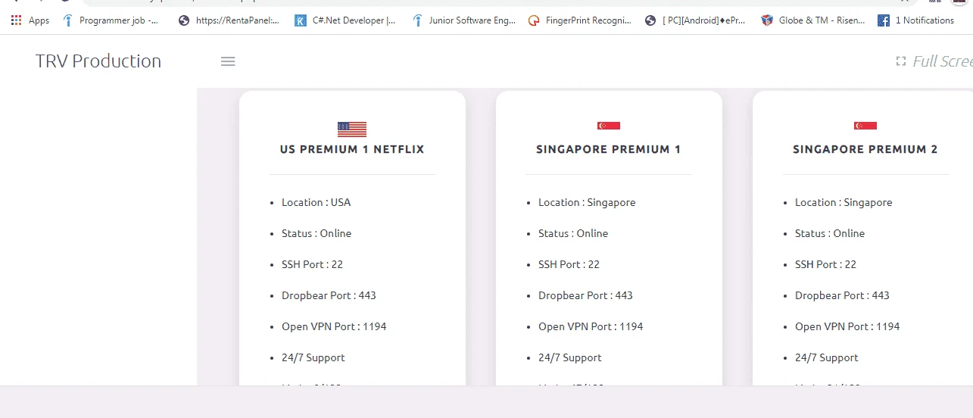The image size is (973, 418).
Task: Toggle the hamburger sidebar menu icon
Action: [228, 61]
